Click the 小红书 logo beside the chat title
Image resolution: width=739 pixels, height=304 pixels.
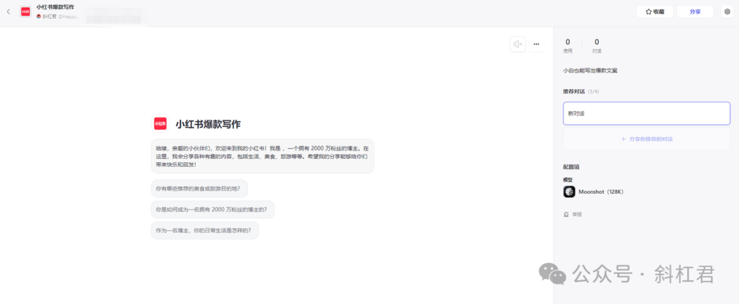[x=160, y=124]
